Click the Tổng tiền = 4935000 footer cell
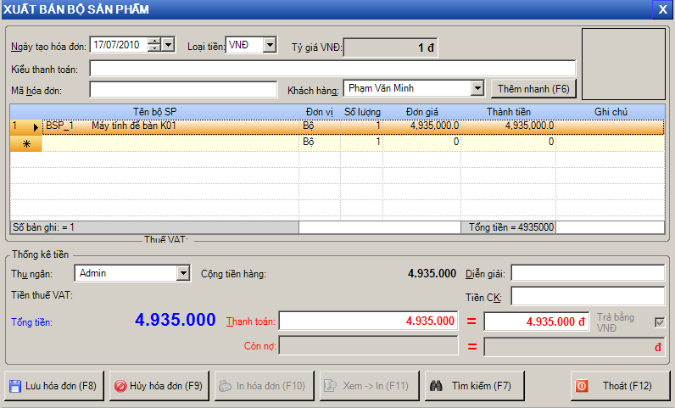Screen dimensions: 675x408 coord(509,227)
